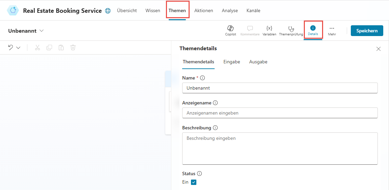Click info icon next to Status
This screenshot has height=190, width=389.
click(x=199, y=173)
